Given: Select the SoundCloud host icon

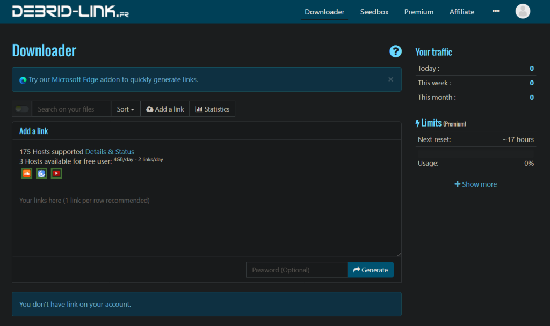Looking at the screenshot, I should pyautogui.click(x=26, y=173).
